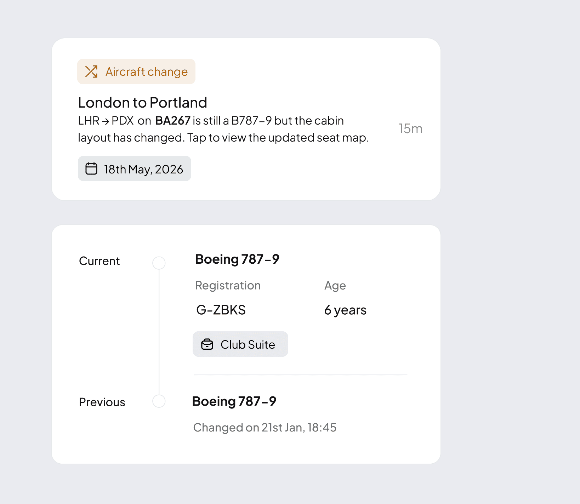Click the G-ZBKS registration value

pyautogui.click(x=221, y=310)
